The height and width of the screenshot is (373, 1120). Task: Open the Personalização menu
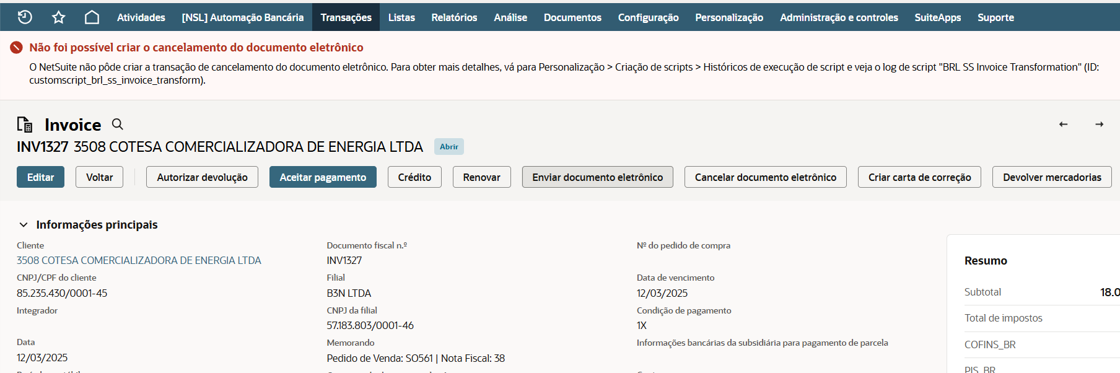728,17
